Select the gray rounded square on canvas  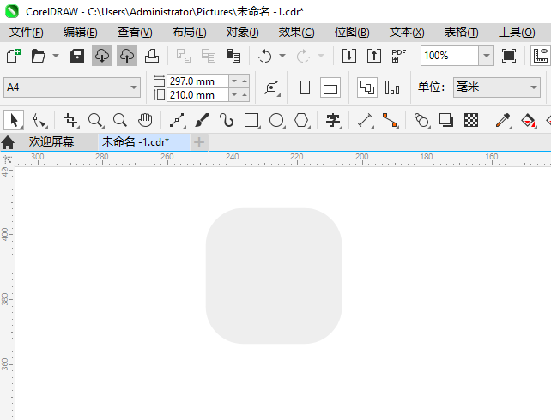274,276
